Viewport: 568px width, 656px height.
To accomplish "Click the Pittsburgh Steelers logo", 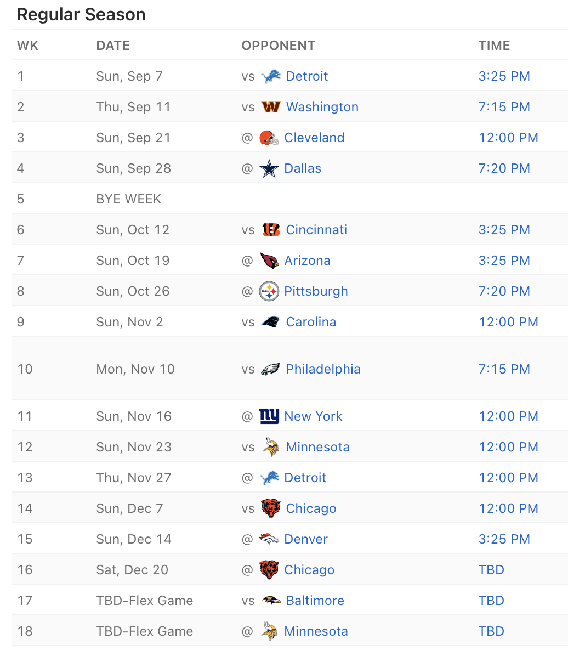I will point(269,291).
